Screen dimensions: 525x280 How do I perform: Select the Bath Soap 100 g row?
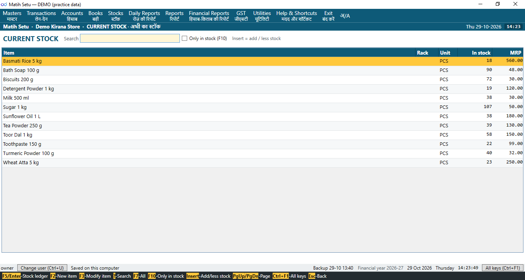(262, 70)
